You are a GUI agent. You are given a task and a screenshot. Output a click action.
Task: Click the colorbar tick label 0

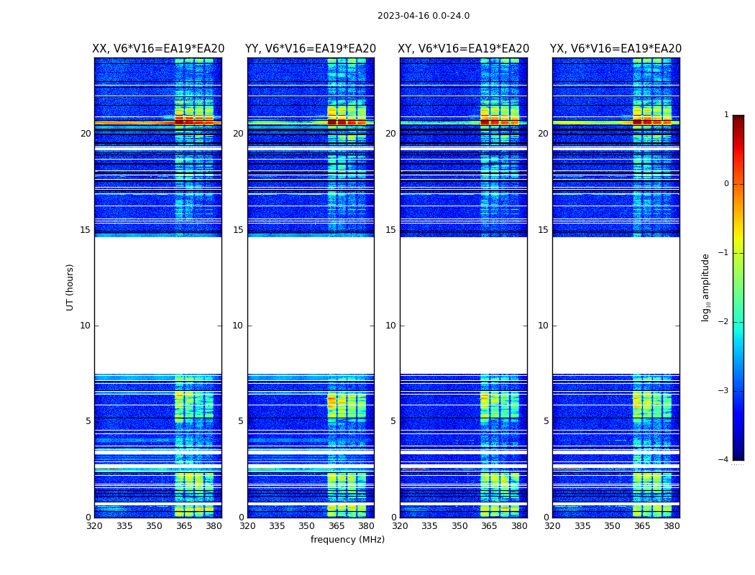pyautogui.click(x=726, y=184)
